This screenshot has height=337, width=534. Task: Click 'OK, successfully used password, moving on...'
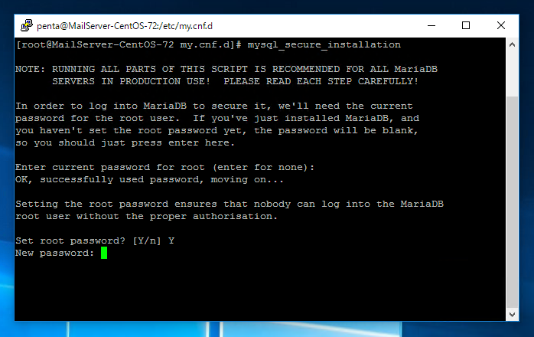[x=149, y=179]
